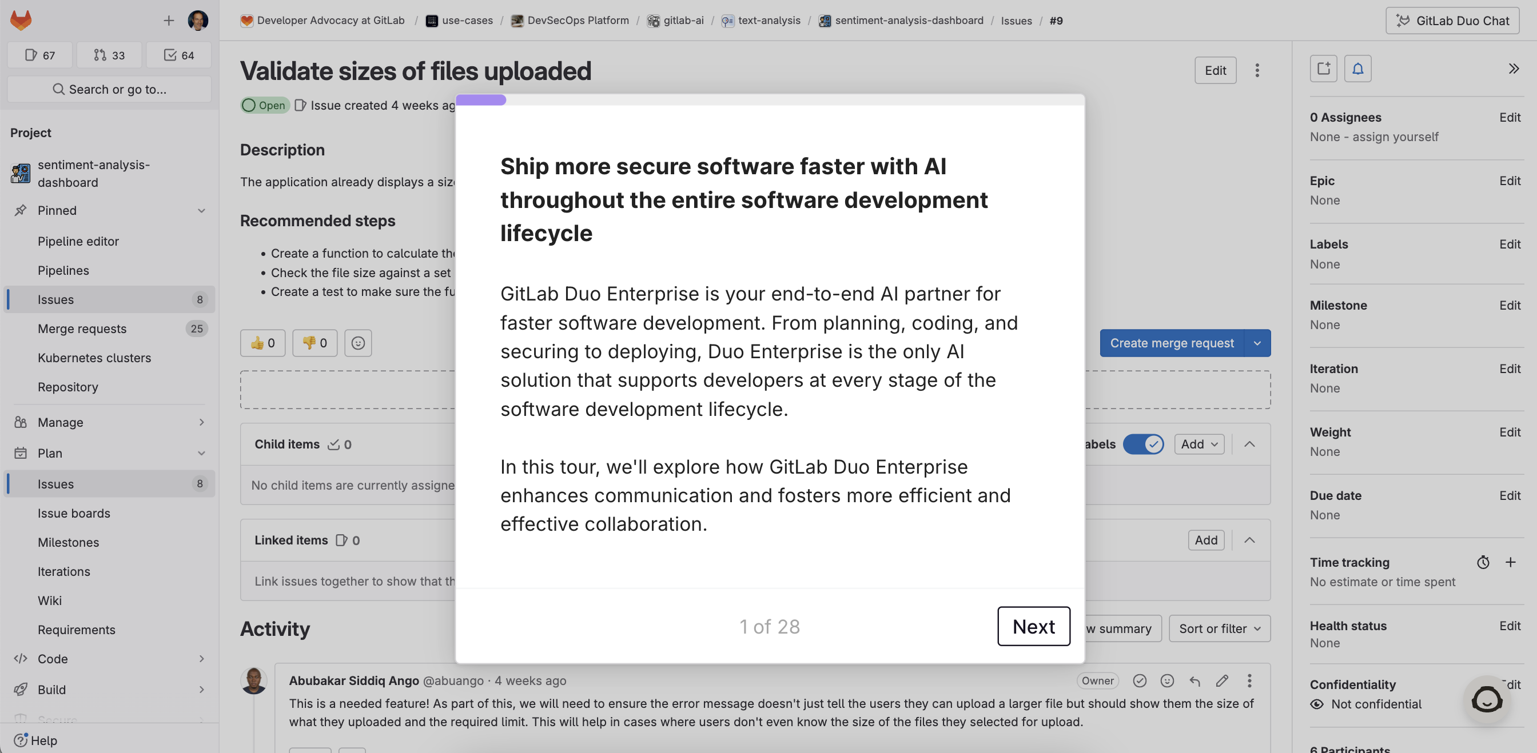
Task: Click Next in the tour dialog
Action: tap(1033, 627)
